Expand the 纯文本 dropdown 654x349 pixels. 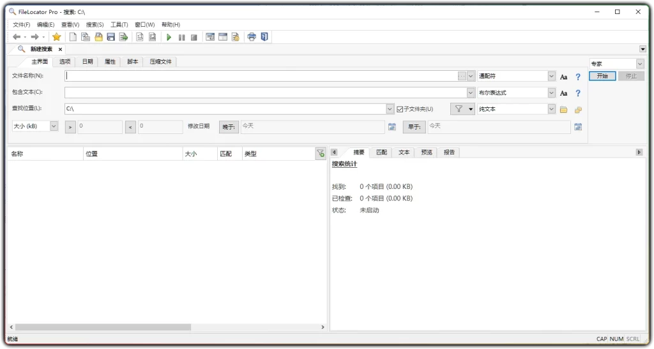coord(551,108)
